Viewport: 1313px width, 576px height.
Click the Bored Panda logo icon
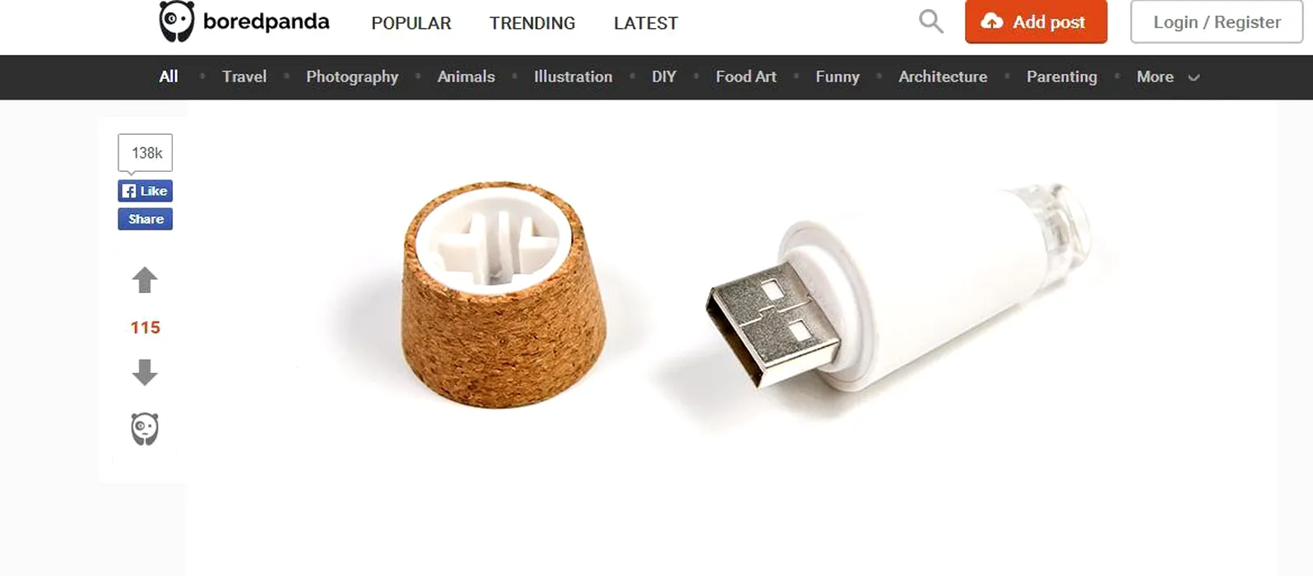pyautogui.click(x=176, y=21)
